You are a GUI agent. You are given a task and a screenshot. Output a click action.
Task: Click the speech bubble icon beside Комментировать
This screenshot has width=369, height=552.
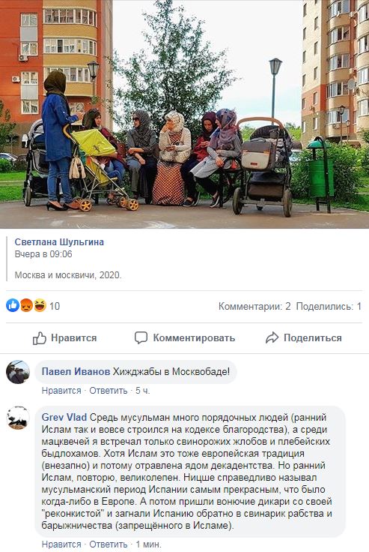click(141, 337)
